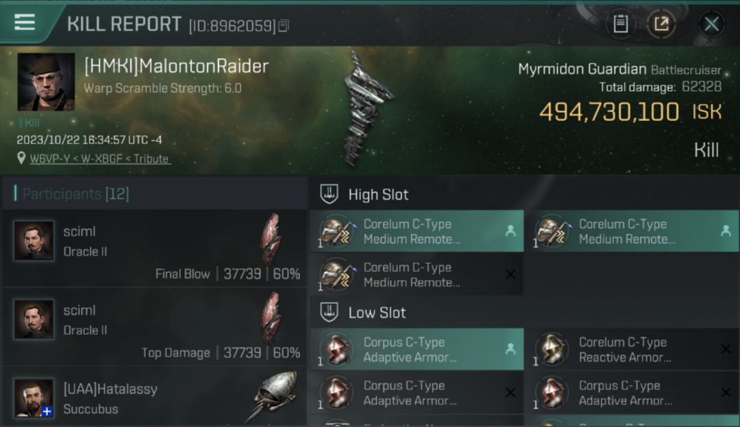Open MalontonRaider's character portrait
The image size is (740, 427).
[46, 81]
